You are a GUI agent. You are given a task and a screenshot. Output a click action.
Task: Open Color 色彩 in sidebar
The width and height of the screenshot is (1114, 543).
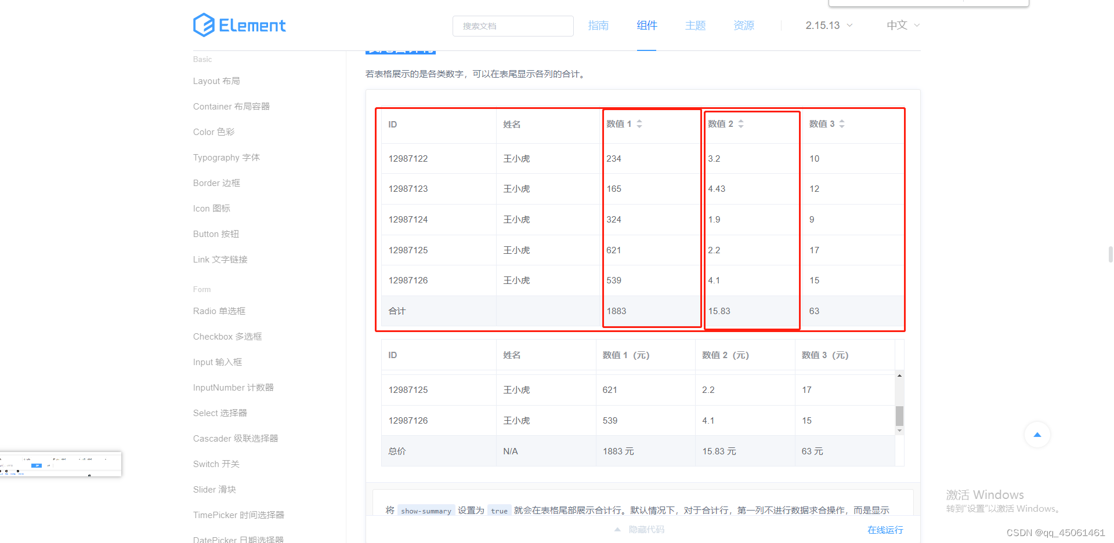(214, 132)
